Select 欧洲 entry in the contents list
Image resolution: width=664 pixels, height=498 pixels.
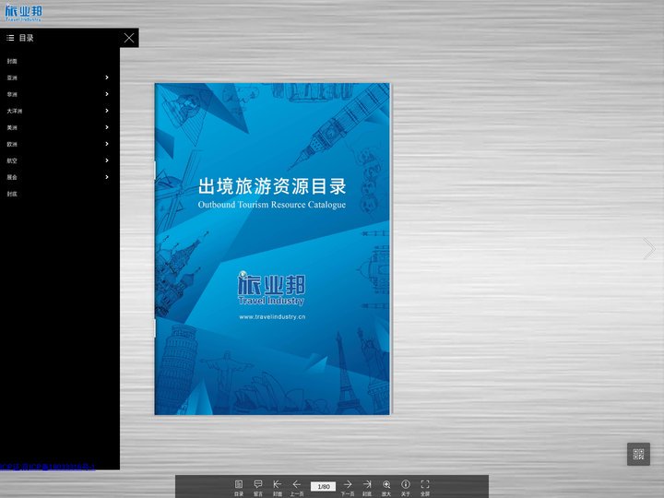(x=12, y=144)
